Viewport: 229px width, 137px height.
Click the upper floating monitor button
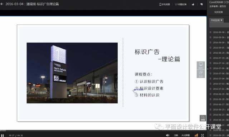(x=201, y=65)
